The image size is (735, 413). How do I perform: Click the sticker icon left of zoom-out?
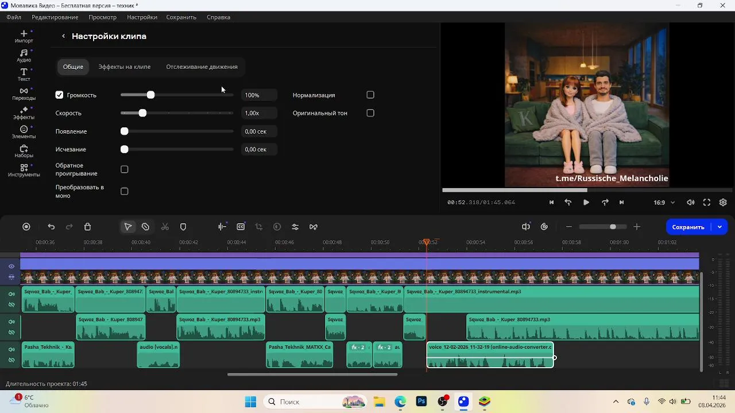(x=544, y=227)
